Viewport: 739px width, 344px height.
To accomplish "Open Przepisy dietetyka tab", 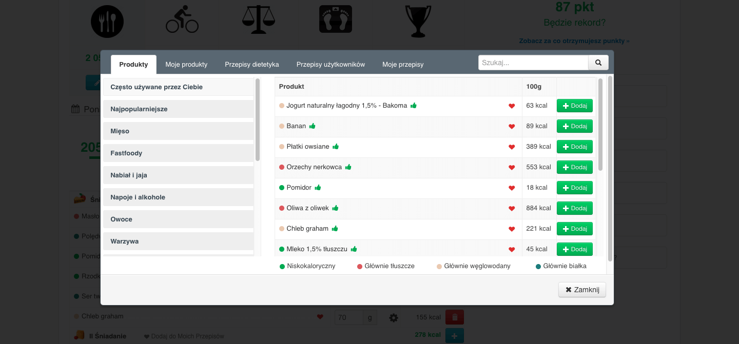I will click(x=252, y=65).
